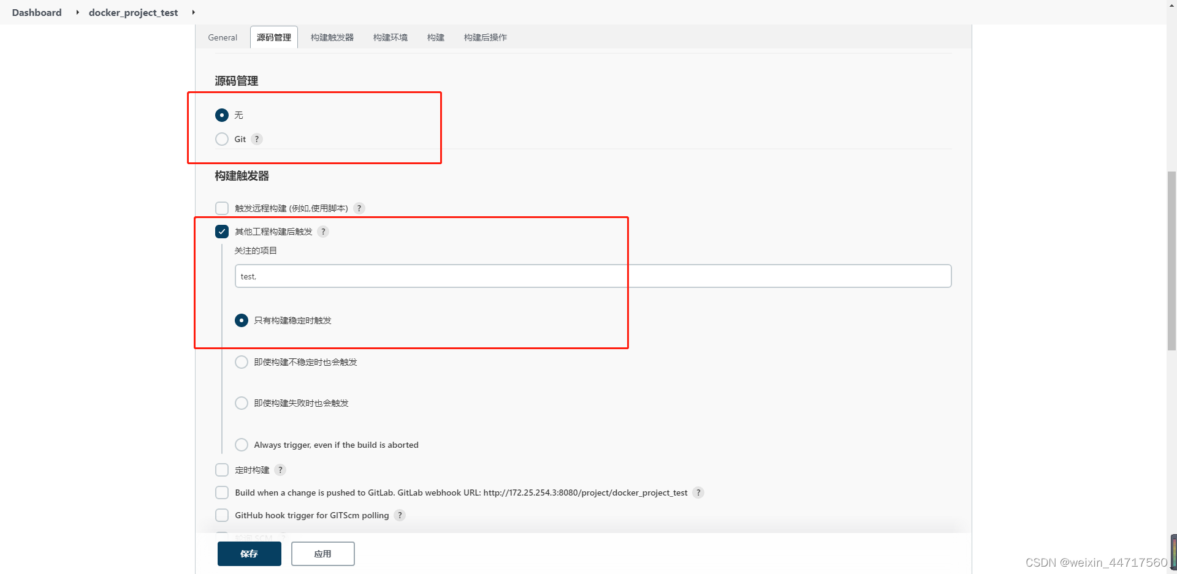Image resolution: width=1177 pixels, height=574 pixels.
Task: Choose 即使构建失败时也会触发 option
Action: tap(242, 403)
